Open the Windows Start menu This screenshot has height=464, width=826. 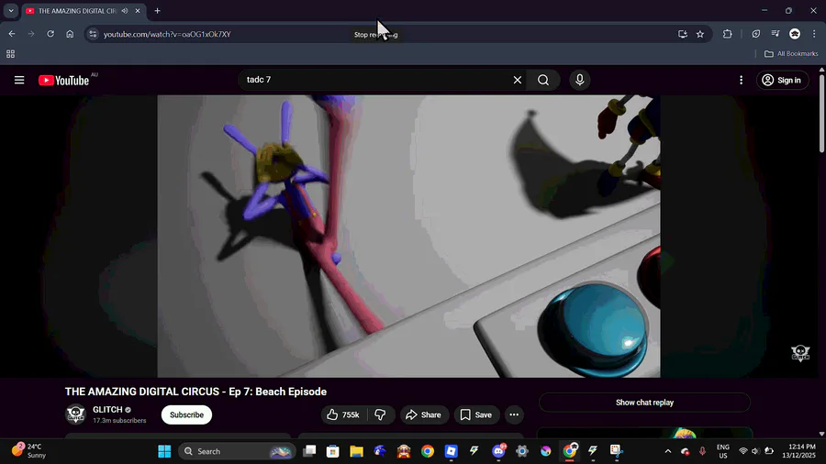(x=164, y=451)
